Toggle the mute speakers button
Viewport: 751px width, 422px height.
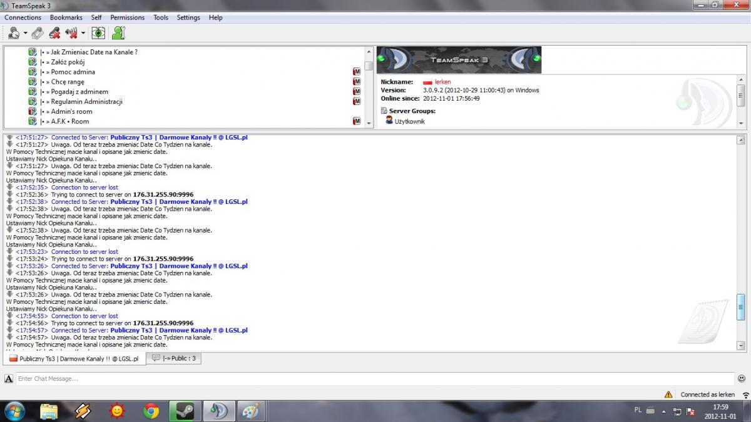(x=71, y=33)
